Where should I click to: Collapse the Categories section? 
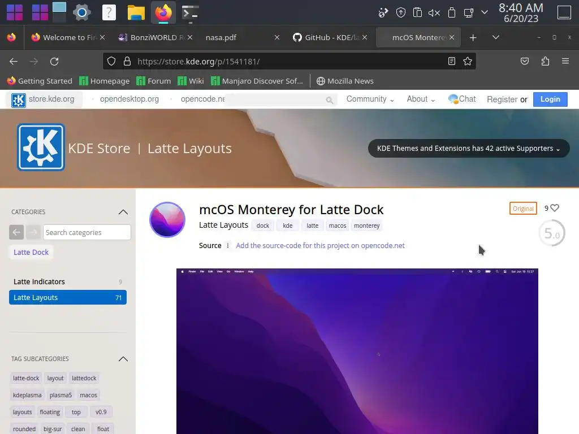pyautogui.click(x=123, y=212)
